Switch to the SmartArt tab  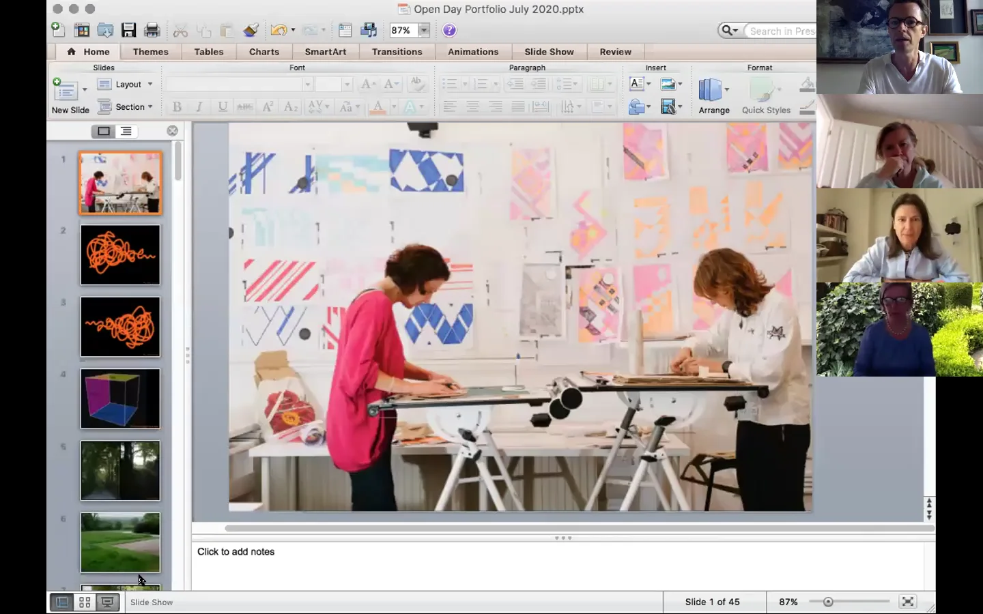[326, 52]
